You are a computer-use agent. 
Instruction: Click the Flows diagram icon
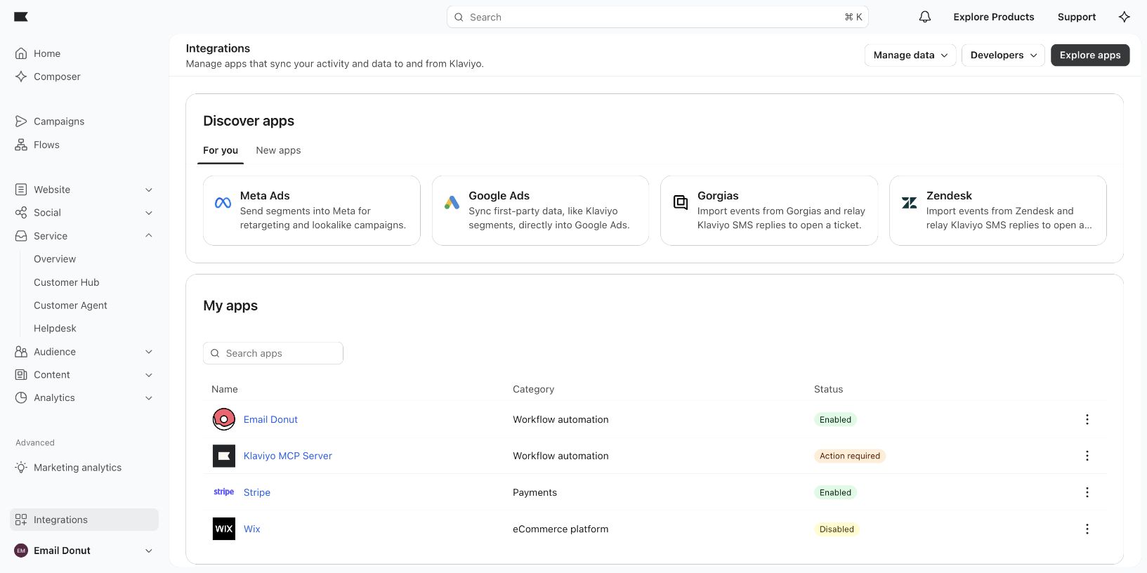point(21,145)
